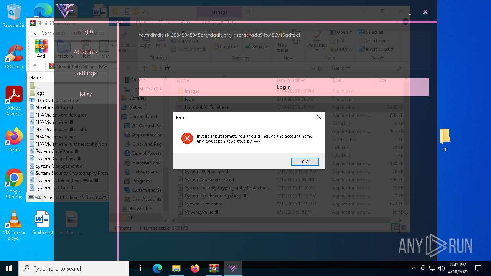Click the Windows Start button
The image size is (491, 276).
click(x=9, y=268)
